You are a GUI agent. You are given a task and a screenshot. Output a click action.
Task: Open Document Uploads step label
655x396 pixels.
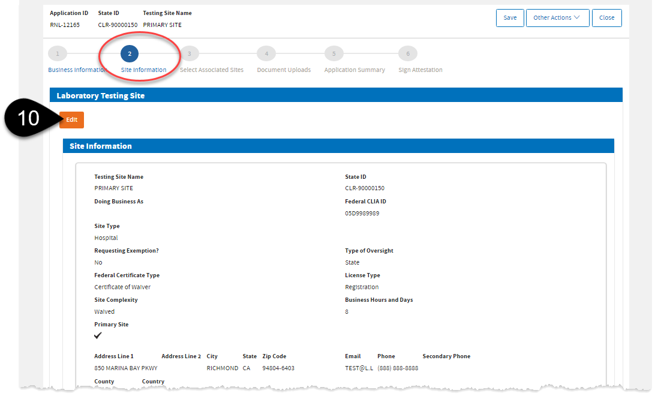pyautogui.click(x=284, y=70)
